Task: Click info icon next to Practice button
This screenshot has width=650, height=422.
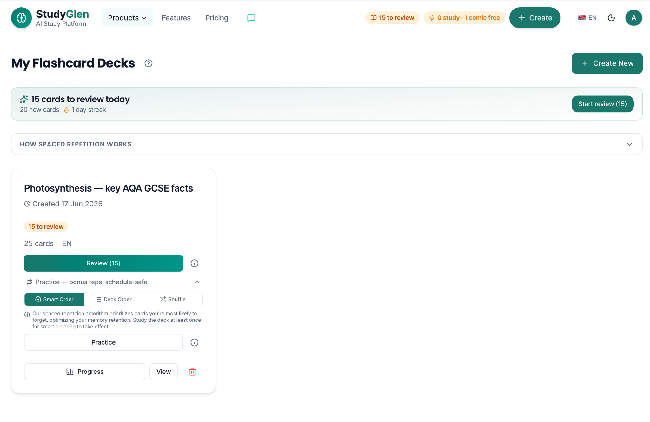Action: 195,342
